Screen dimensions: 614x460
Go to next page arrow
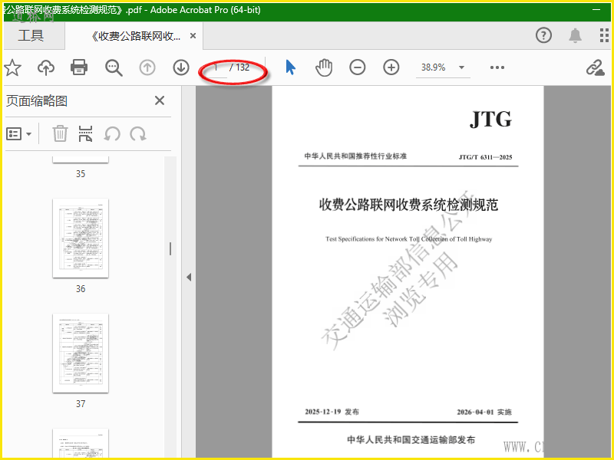pos(181,67)
